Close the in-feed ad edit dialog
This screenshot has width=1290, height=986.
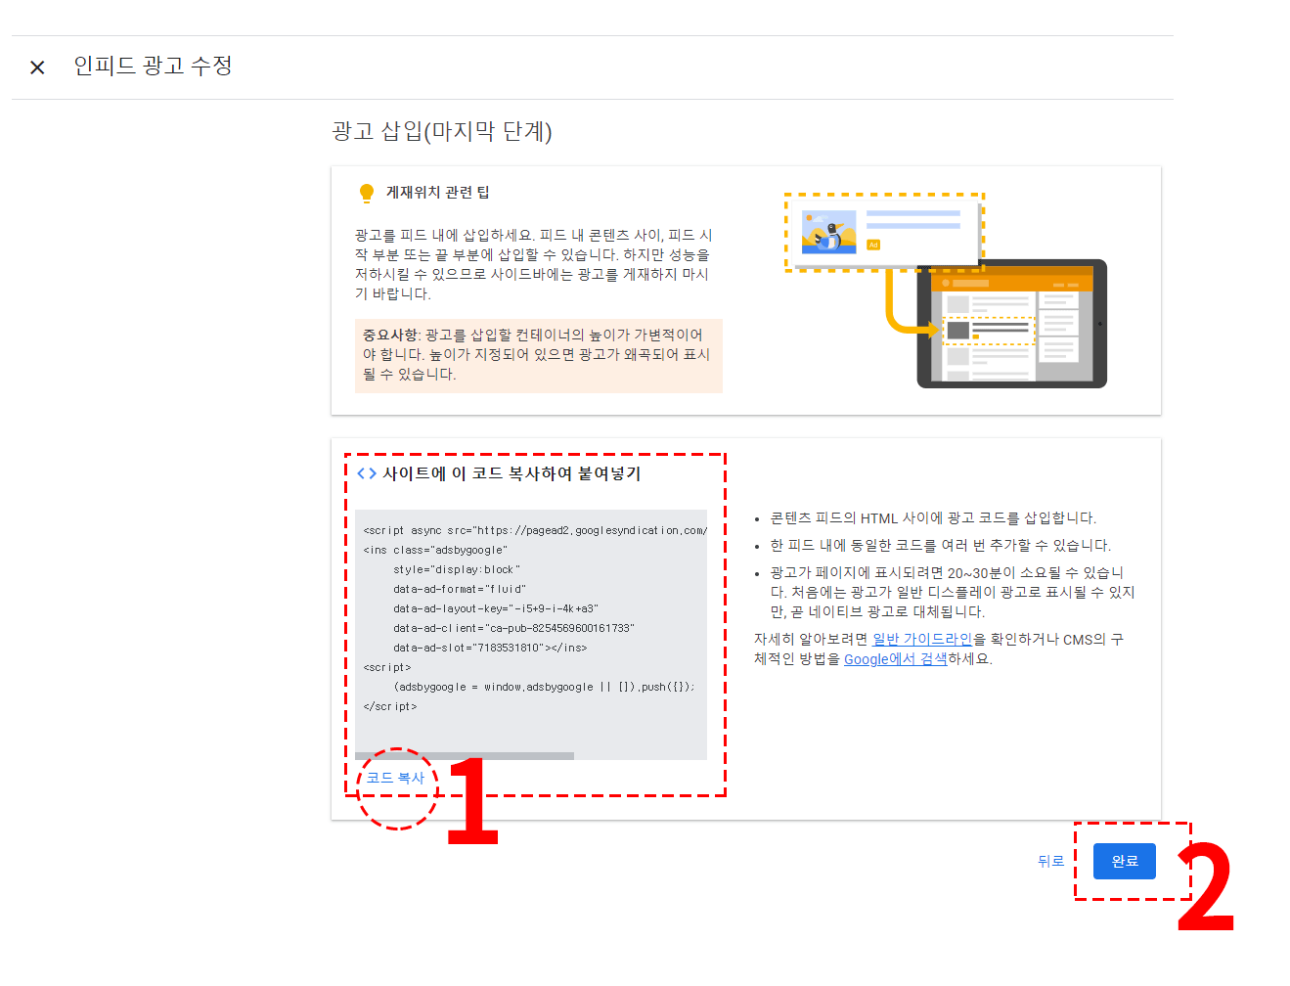tap(37, 67)
